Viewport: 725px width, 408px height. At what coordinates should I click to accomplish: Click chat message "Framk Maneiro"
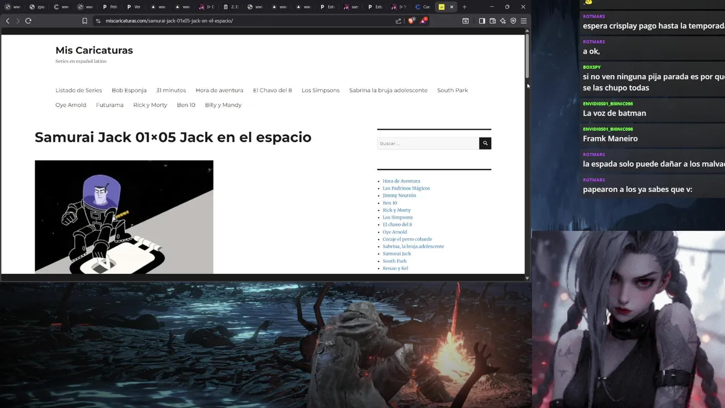click(610, 138)
